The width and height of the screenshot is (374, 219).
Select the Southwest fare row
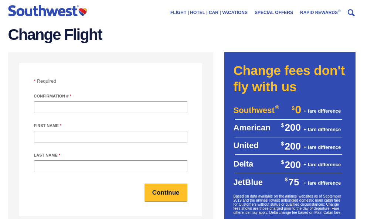[288, 110]
